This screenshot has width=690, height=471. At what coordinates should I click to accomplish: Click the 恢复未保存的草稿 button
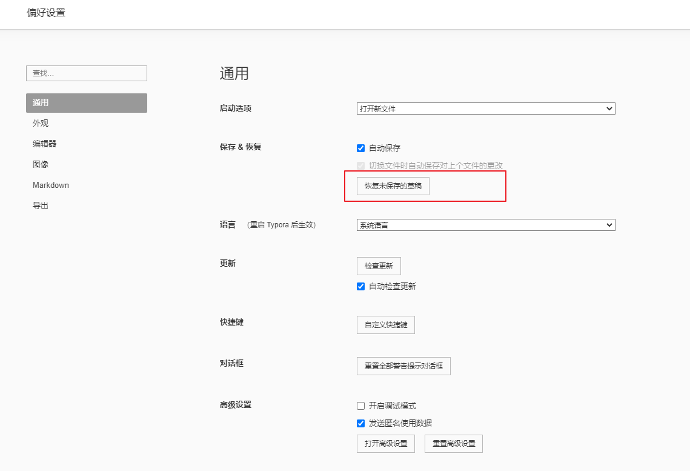tap(393, 186)
